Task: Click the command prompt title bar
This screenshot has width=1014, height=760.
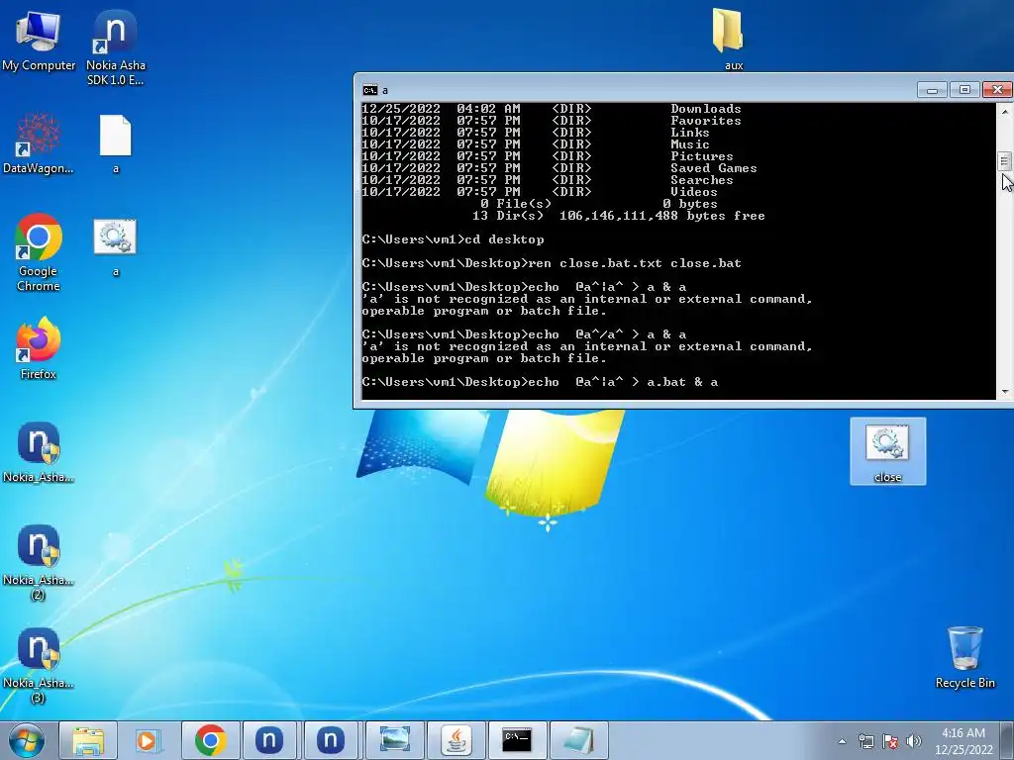Action: coord(647,89)
